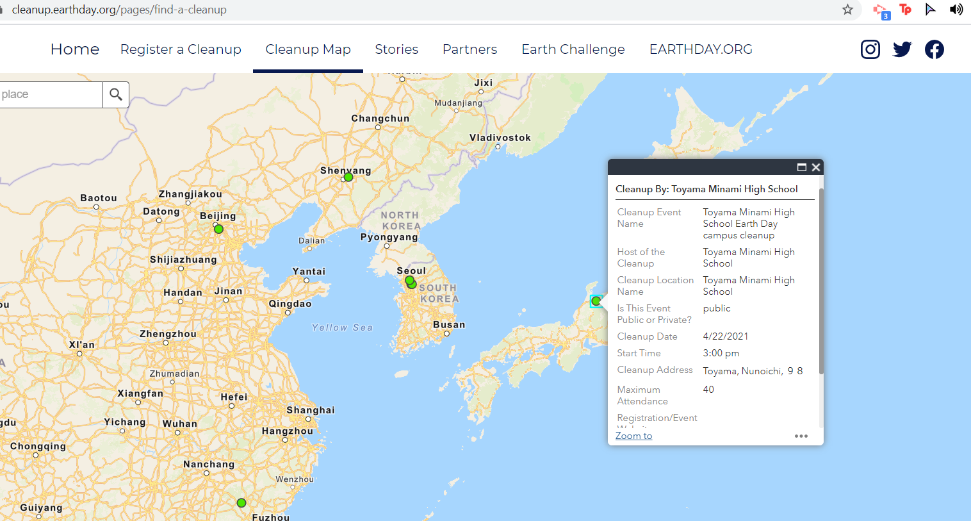The width and height of the screenshot is (971, 521).
Task: Select the green cleanup marker near Fuzhou
Action: (x=241, y=503)
